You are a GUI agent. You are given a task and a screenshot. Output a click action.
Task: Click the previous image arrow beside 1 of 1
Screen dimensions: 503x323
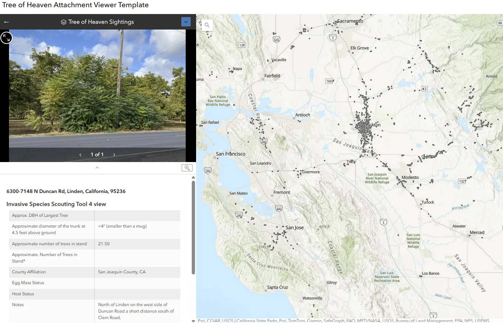click(x=80, y=154)
